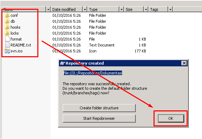
Task: Click the date modified of conf folder
Action: point(67,15)
